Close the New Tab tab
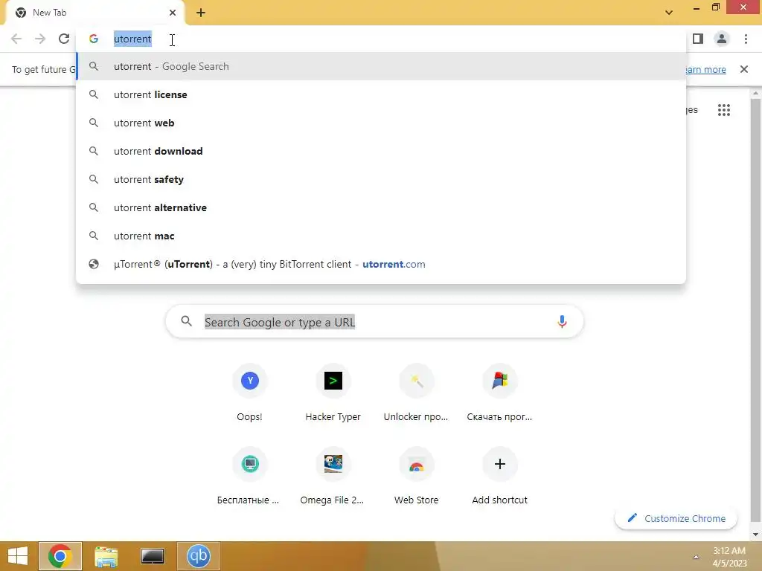762x571 pixels. [x=173, y=13]
